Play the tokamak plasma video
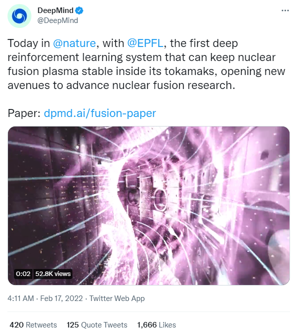297x333 pixels. (x=149, y=205)
